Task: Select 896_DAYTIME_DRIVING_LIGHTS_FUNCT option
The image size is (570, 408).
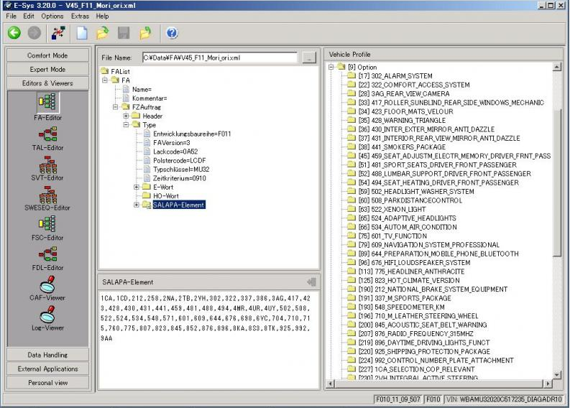Action: click(x=424, y=342)
